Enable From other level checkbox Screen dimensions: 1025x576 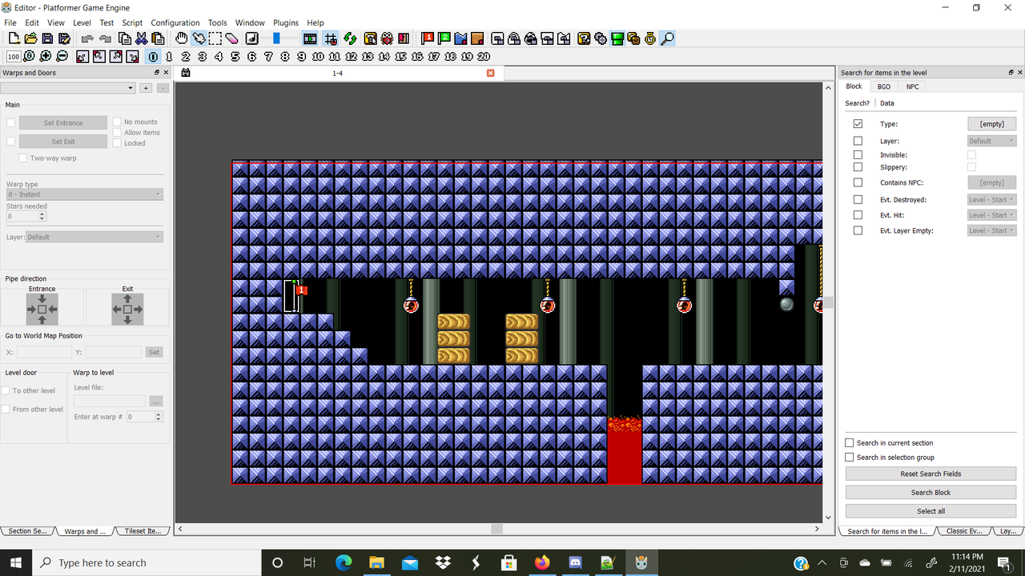(x=5, y=409)
